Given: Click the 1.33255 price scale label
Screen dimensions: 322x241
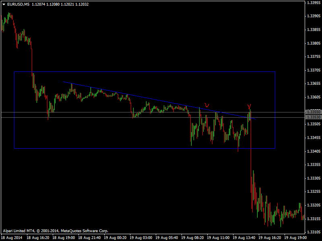Looking at the screenshot, I should pos(314,192).
